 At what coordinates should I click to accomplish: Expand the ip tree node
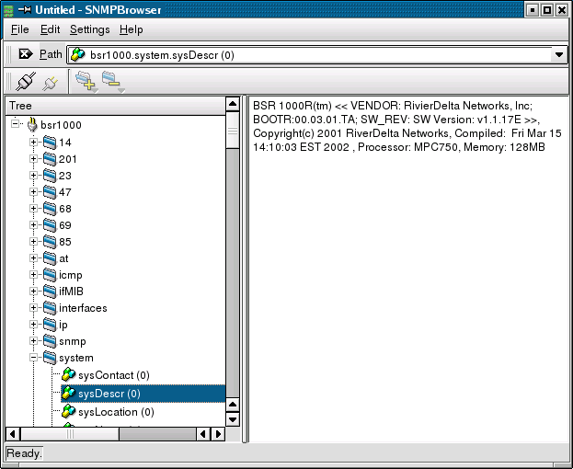[x=33, y=325]
